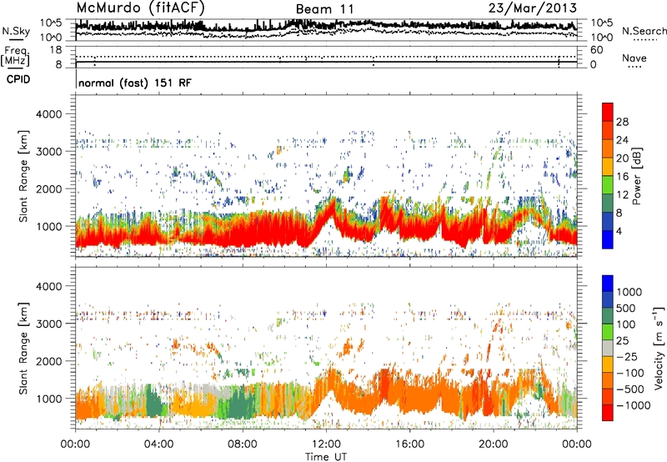
Task: Click the "28" label on the Power colorbar
Action: [622, 122]
